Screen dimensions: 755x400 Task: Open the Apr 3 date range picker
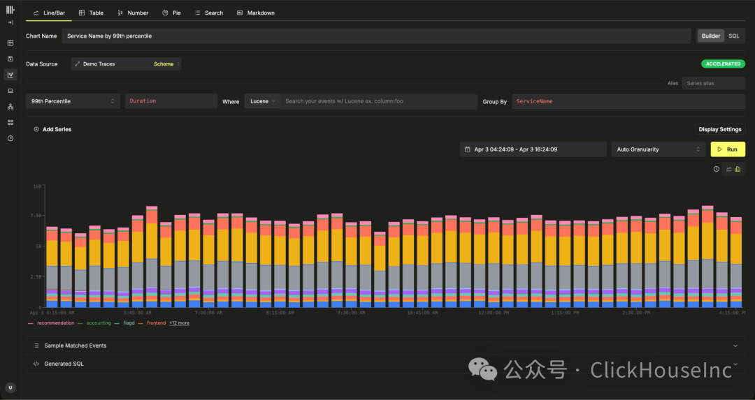click(533, 149)
